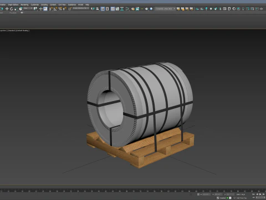Click the X coordinate field
The height and width of the screenshot is (200, 266).
pyautogui.click(x=207, y=194)
